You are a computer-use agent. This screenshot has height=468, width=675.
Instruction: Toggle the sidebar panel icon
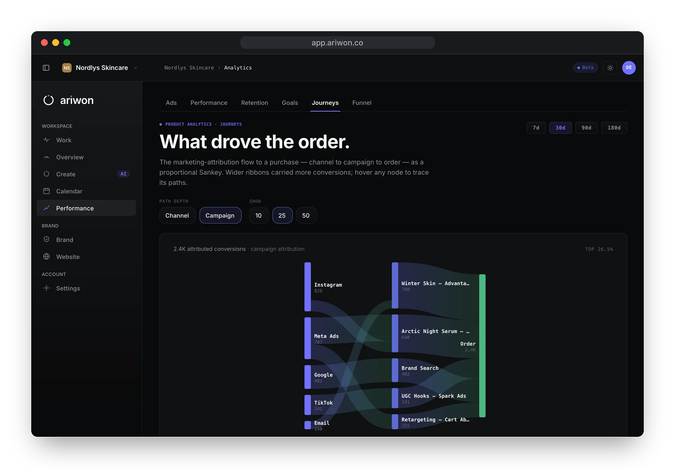coord(46,68)
